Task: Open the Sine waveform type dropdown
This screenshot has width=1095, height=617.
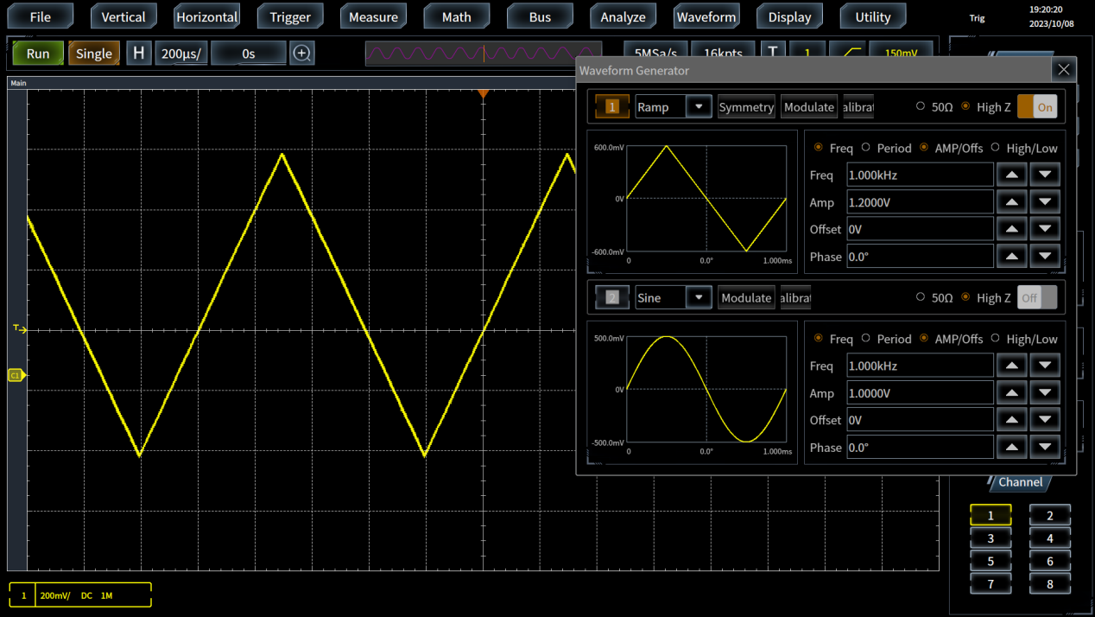Action: pos(698,298)
